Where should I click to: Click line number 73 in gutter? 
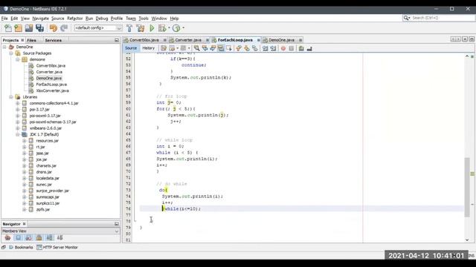(128, 190)
